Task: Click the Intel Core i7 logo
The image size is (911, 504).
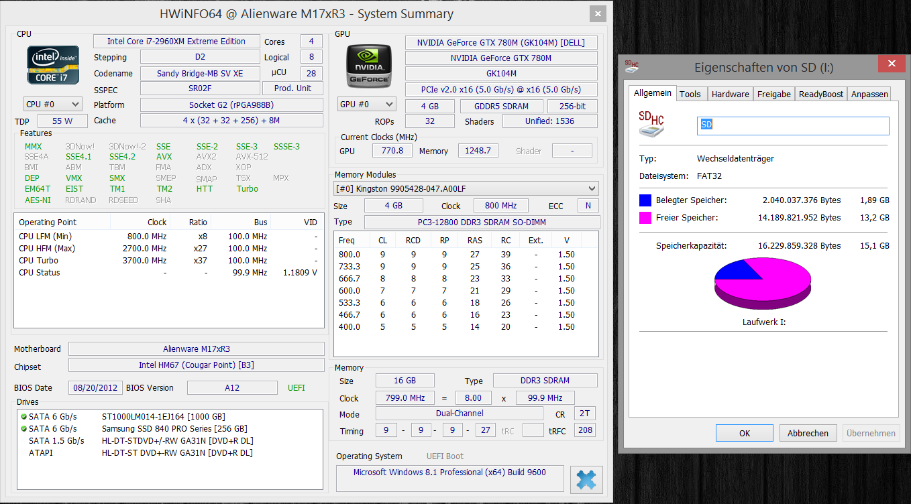Action: point(53,65)
